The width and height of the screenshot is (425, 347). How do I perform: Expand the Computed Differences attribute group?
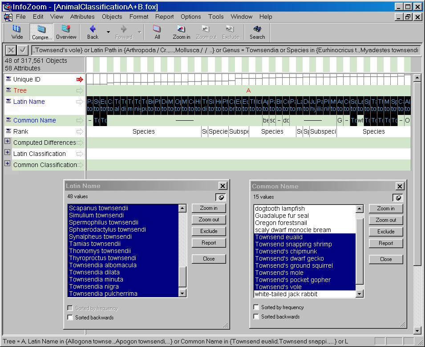(x=8, y=142)
